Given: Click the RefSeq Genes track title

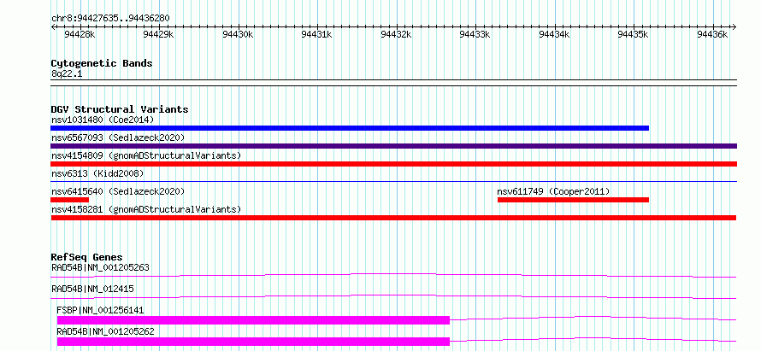Looking at the screenshot, I should 87,257.
